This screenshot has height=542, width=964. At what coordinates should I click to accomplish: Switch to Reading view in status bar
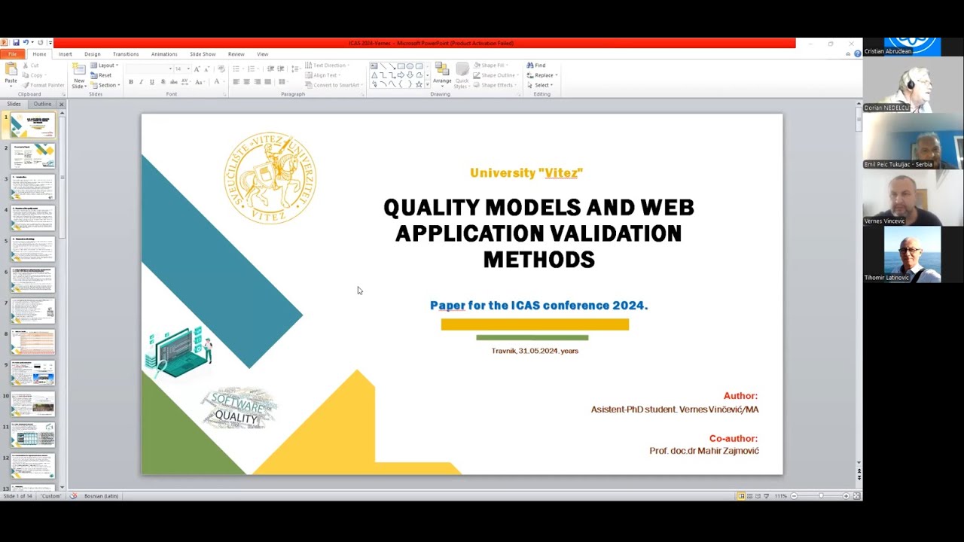758,496
